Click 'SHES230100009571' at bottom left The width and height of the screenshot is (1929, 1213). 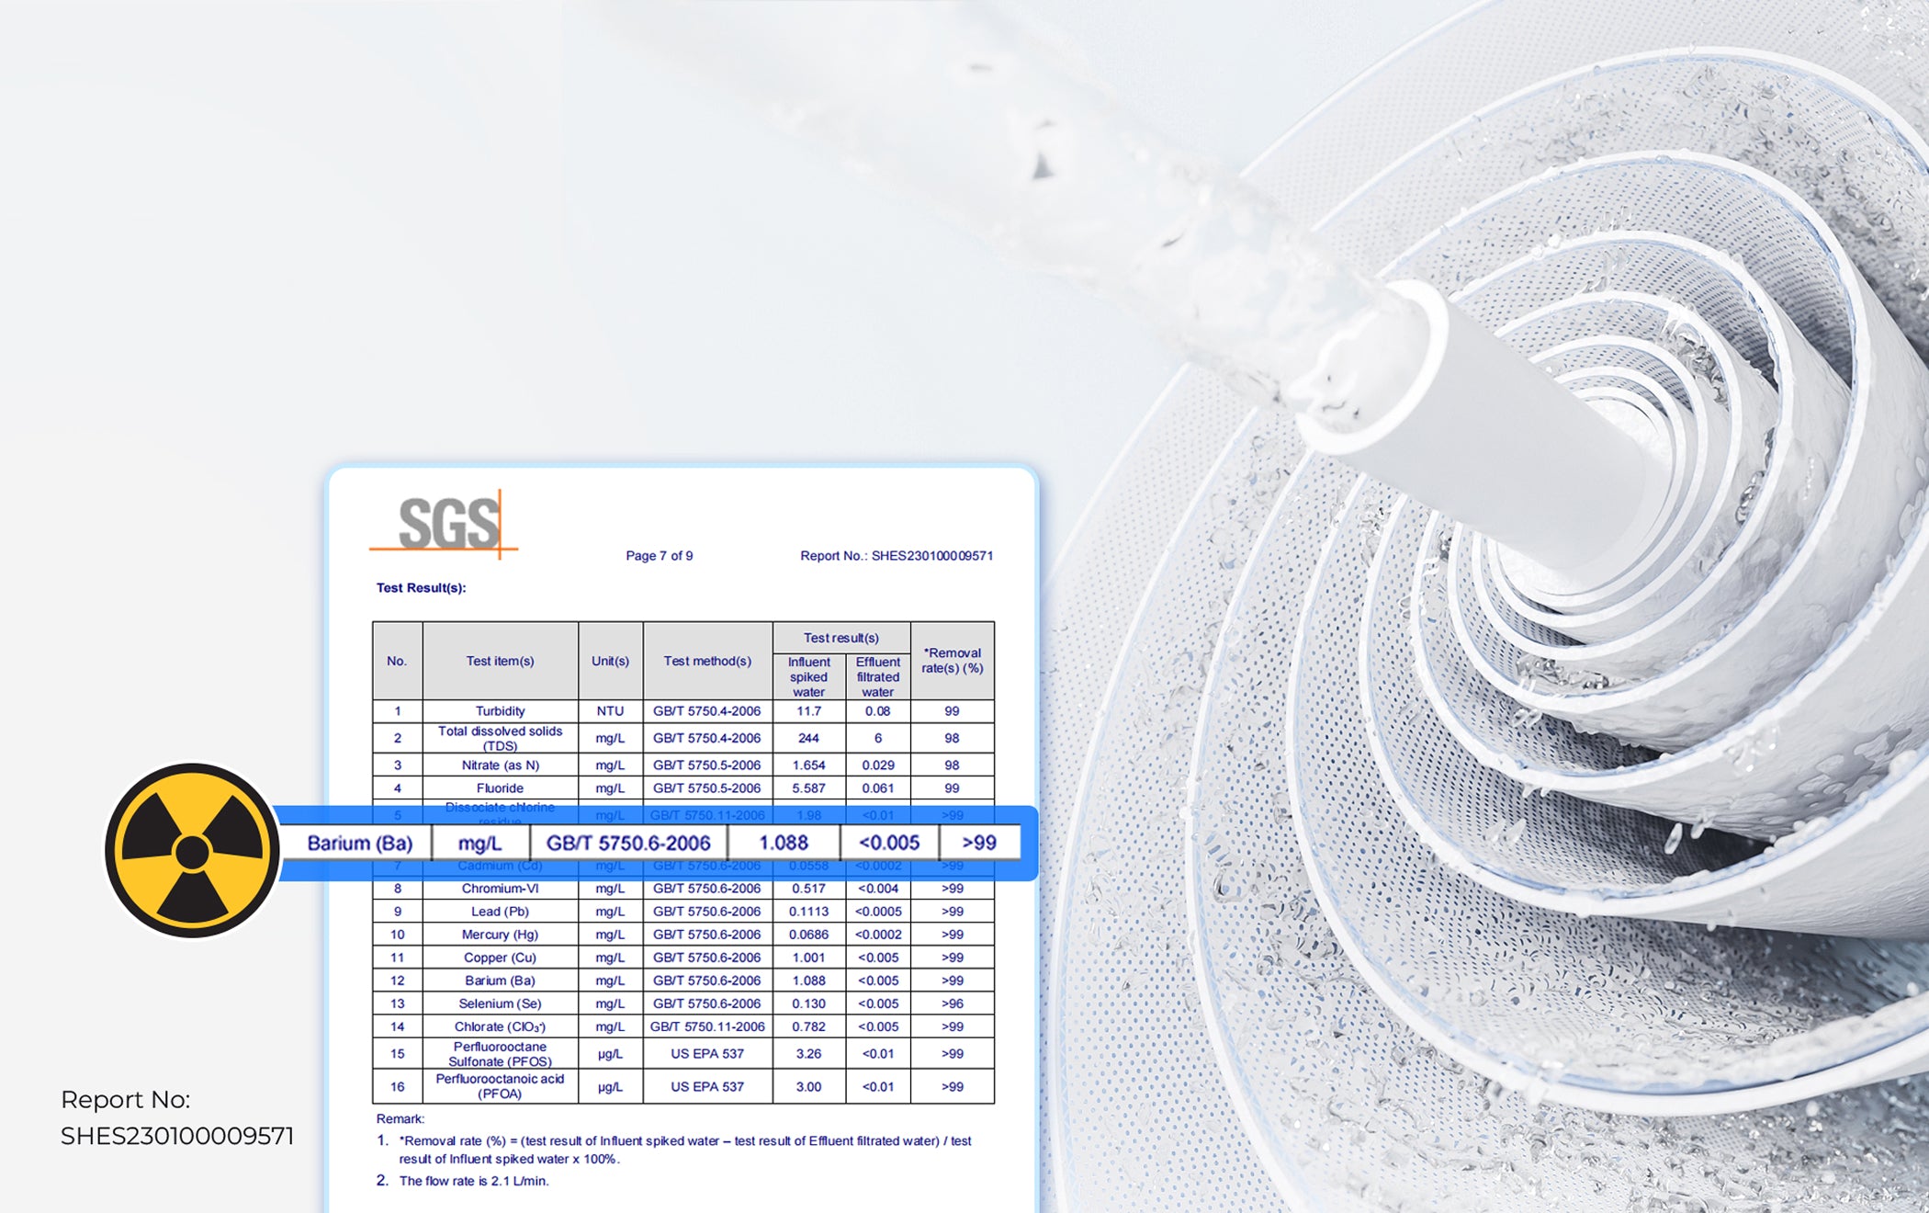(177, 1137)
